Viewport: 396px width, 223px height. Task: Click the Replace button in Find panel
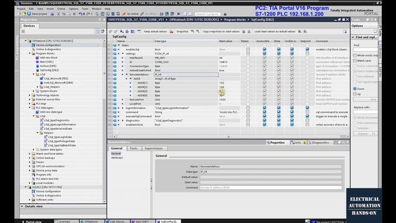pos(363,134)
